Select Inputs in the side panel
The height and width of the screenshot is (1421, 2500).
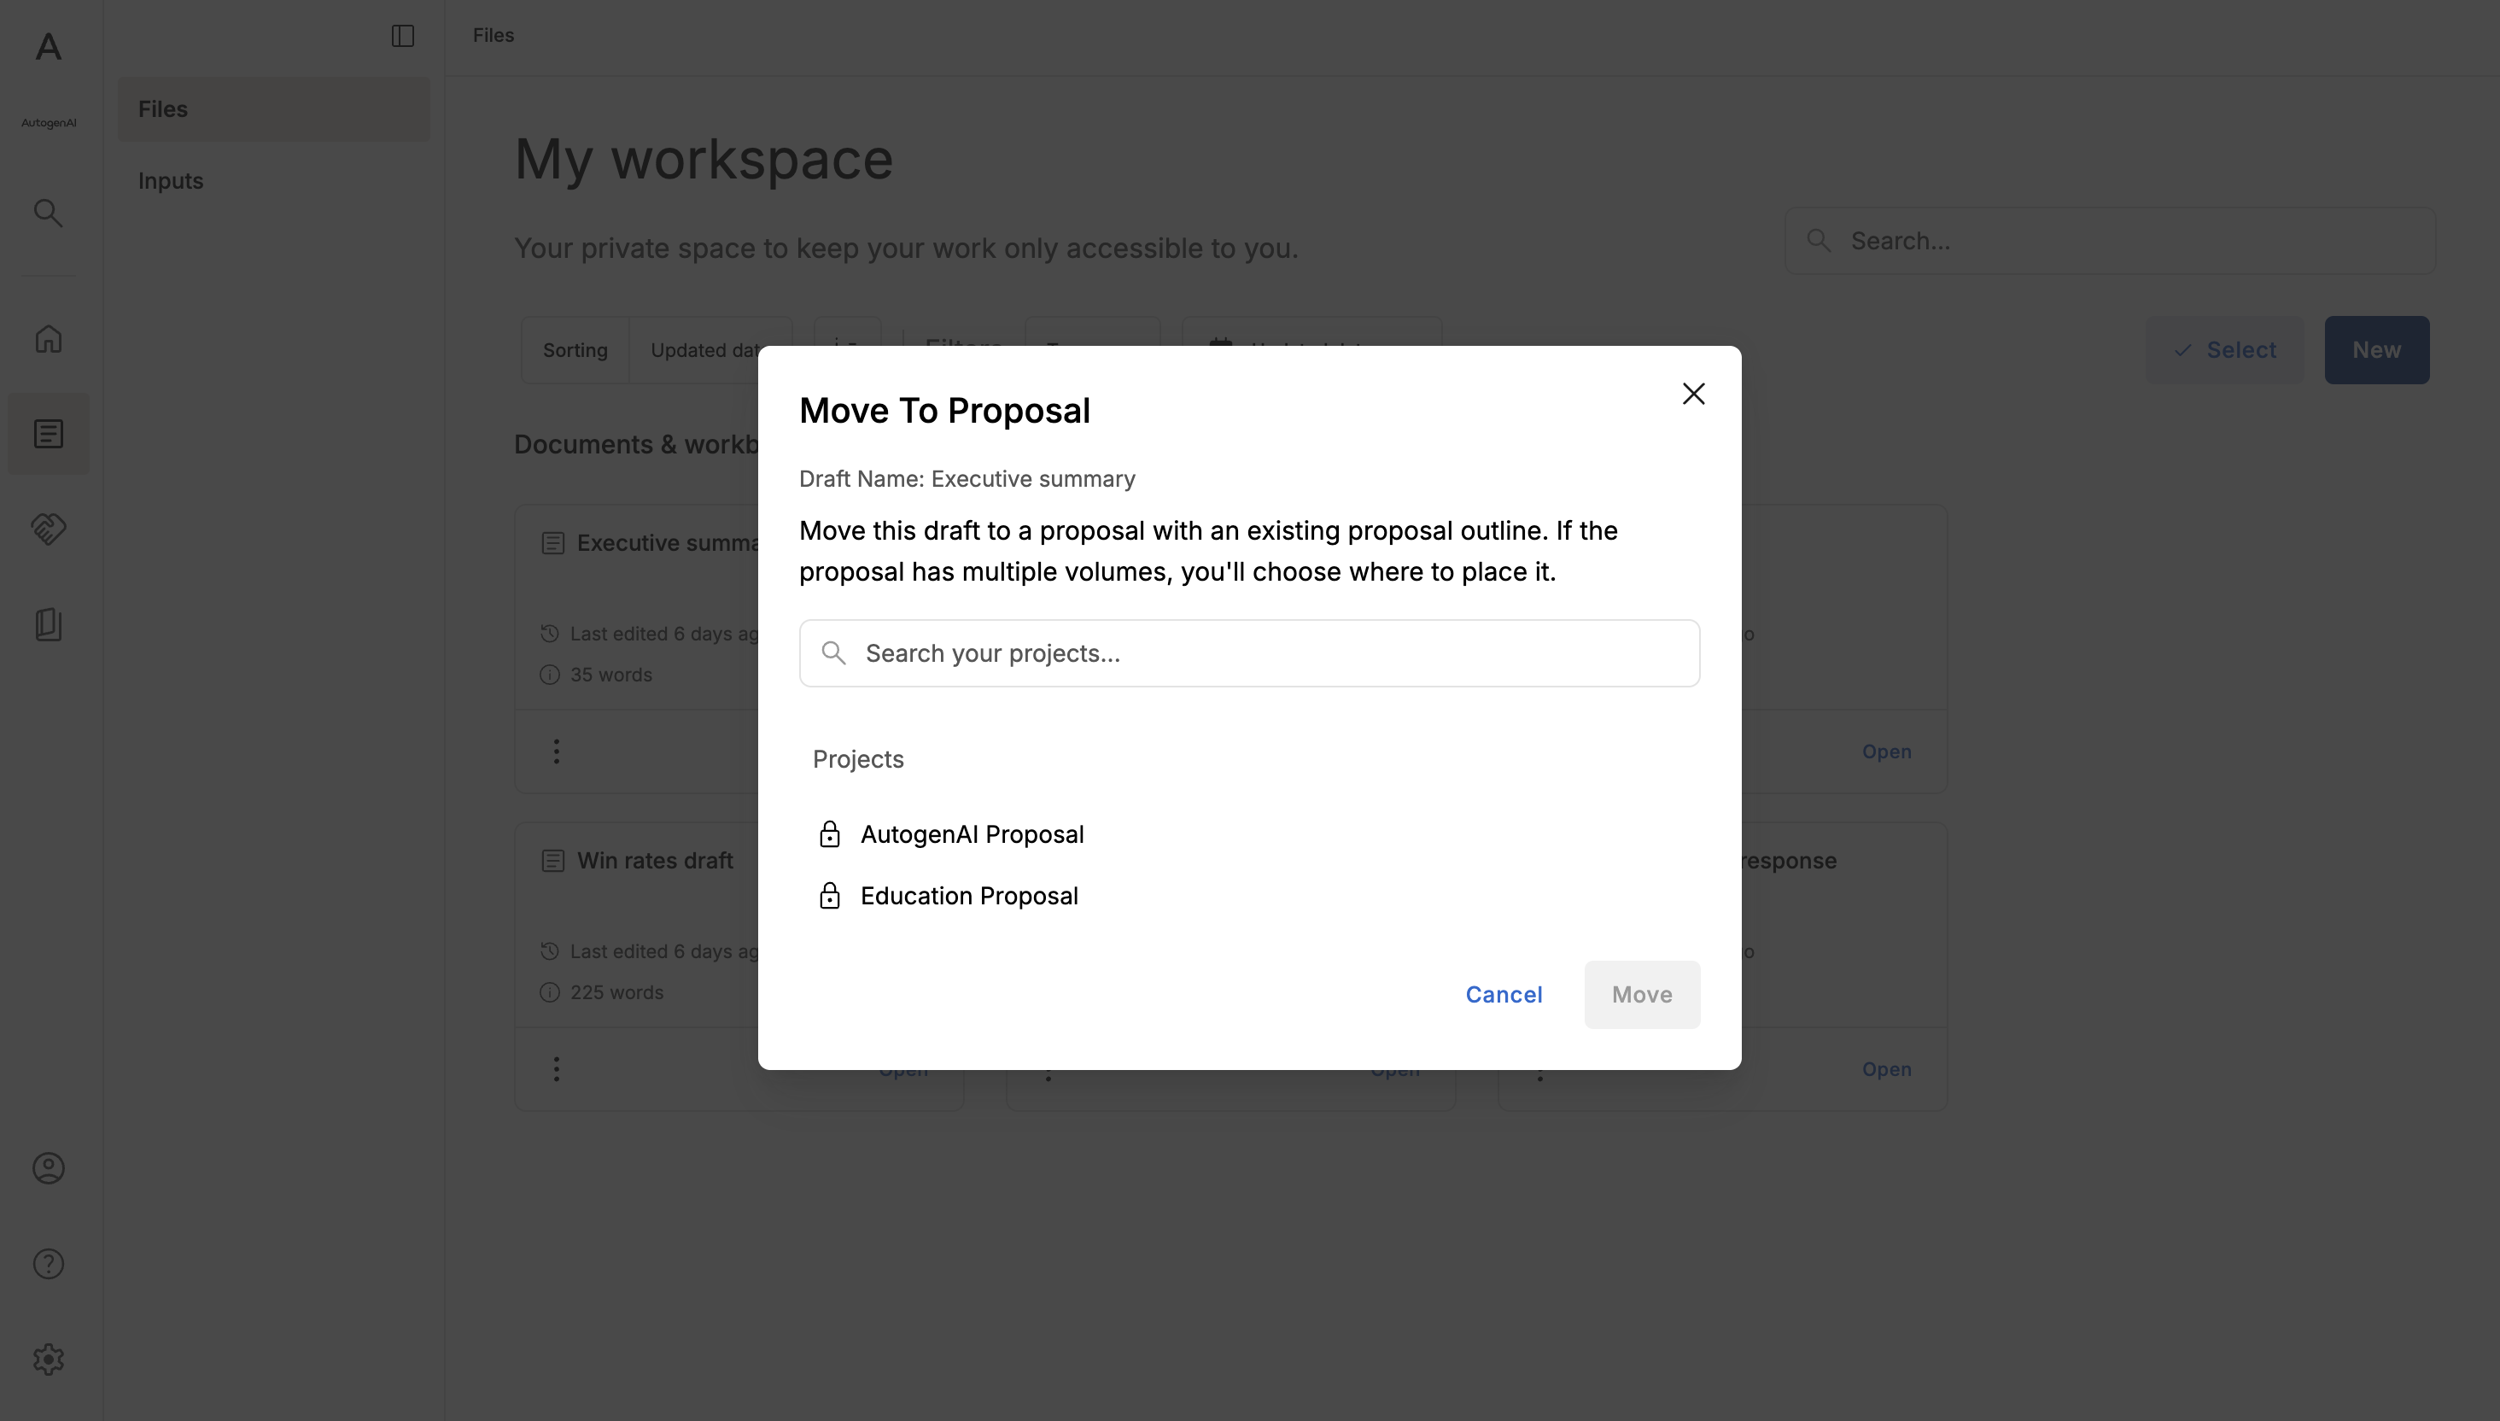(x=273, y=182)
